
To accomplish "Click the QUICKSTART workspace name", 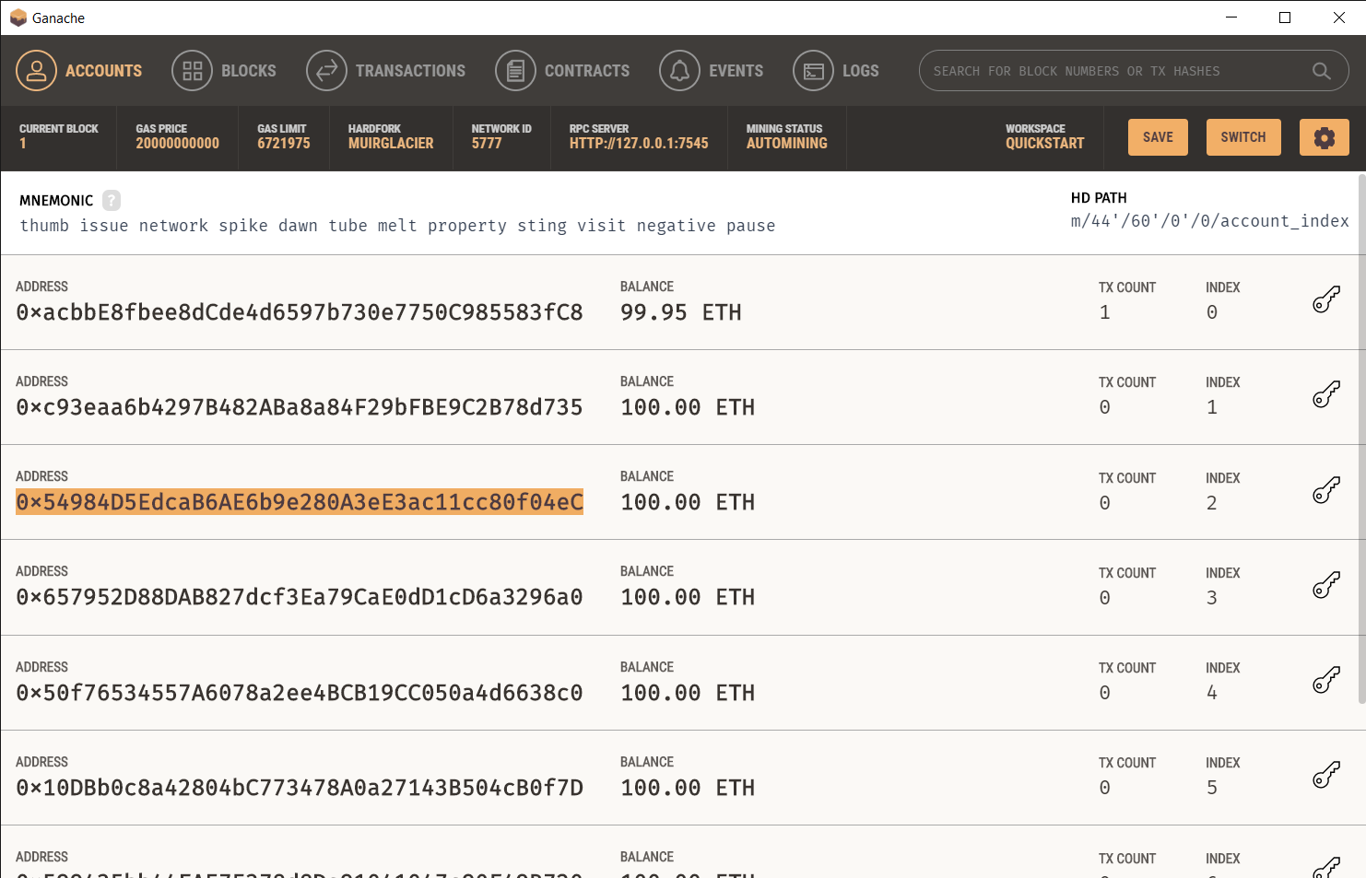I will 1044,144.
